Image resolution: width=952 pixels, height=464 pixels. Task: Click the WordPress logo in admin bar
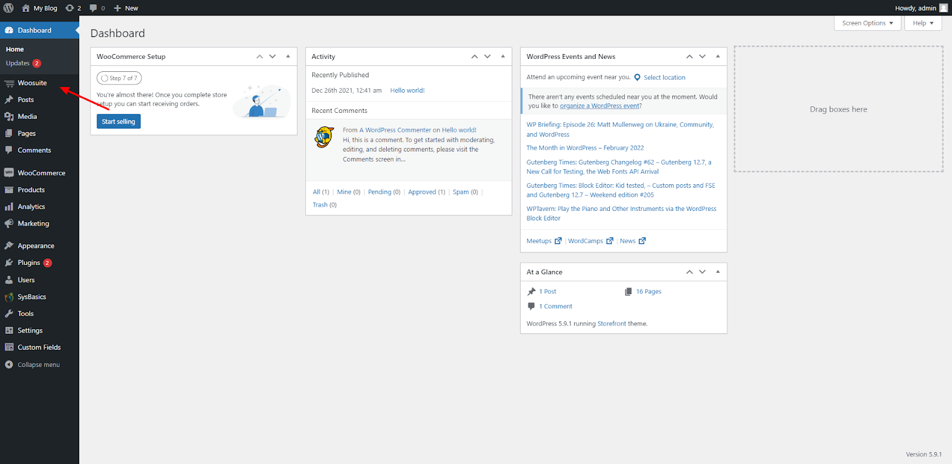point(9,8)
